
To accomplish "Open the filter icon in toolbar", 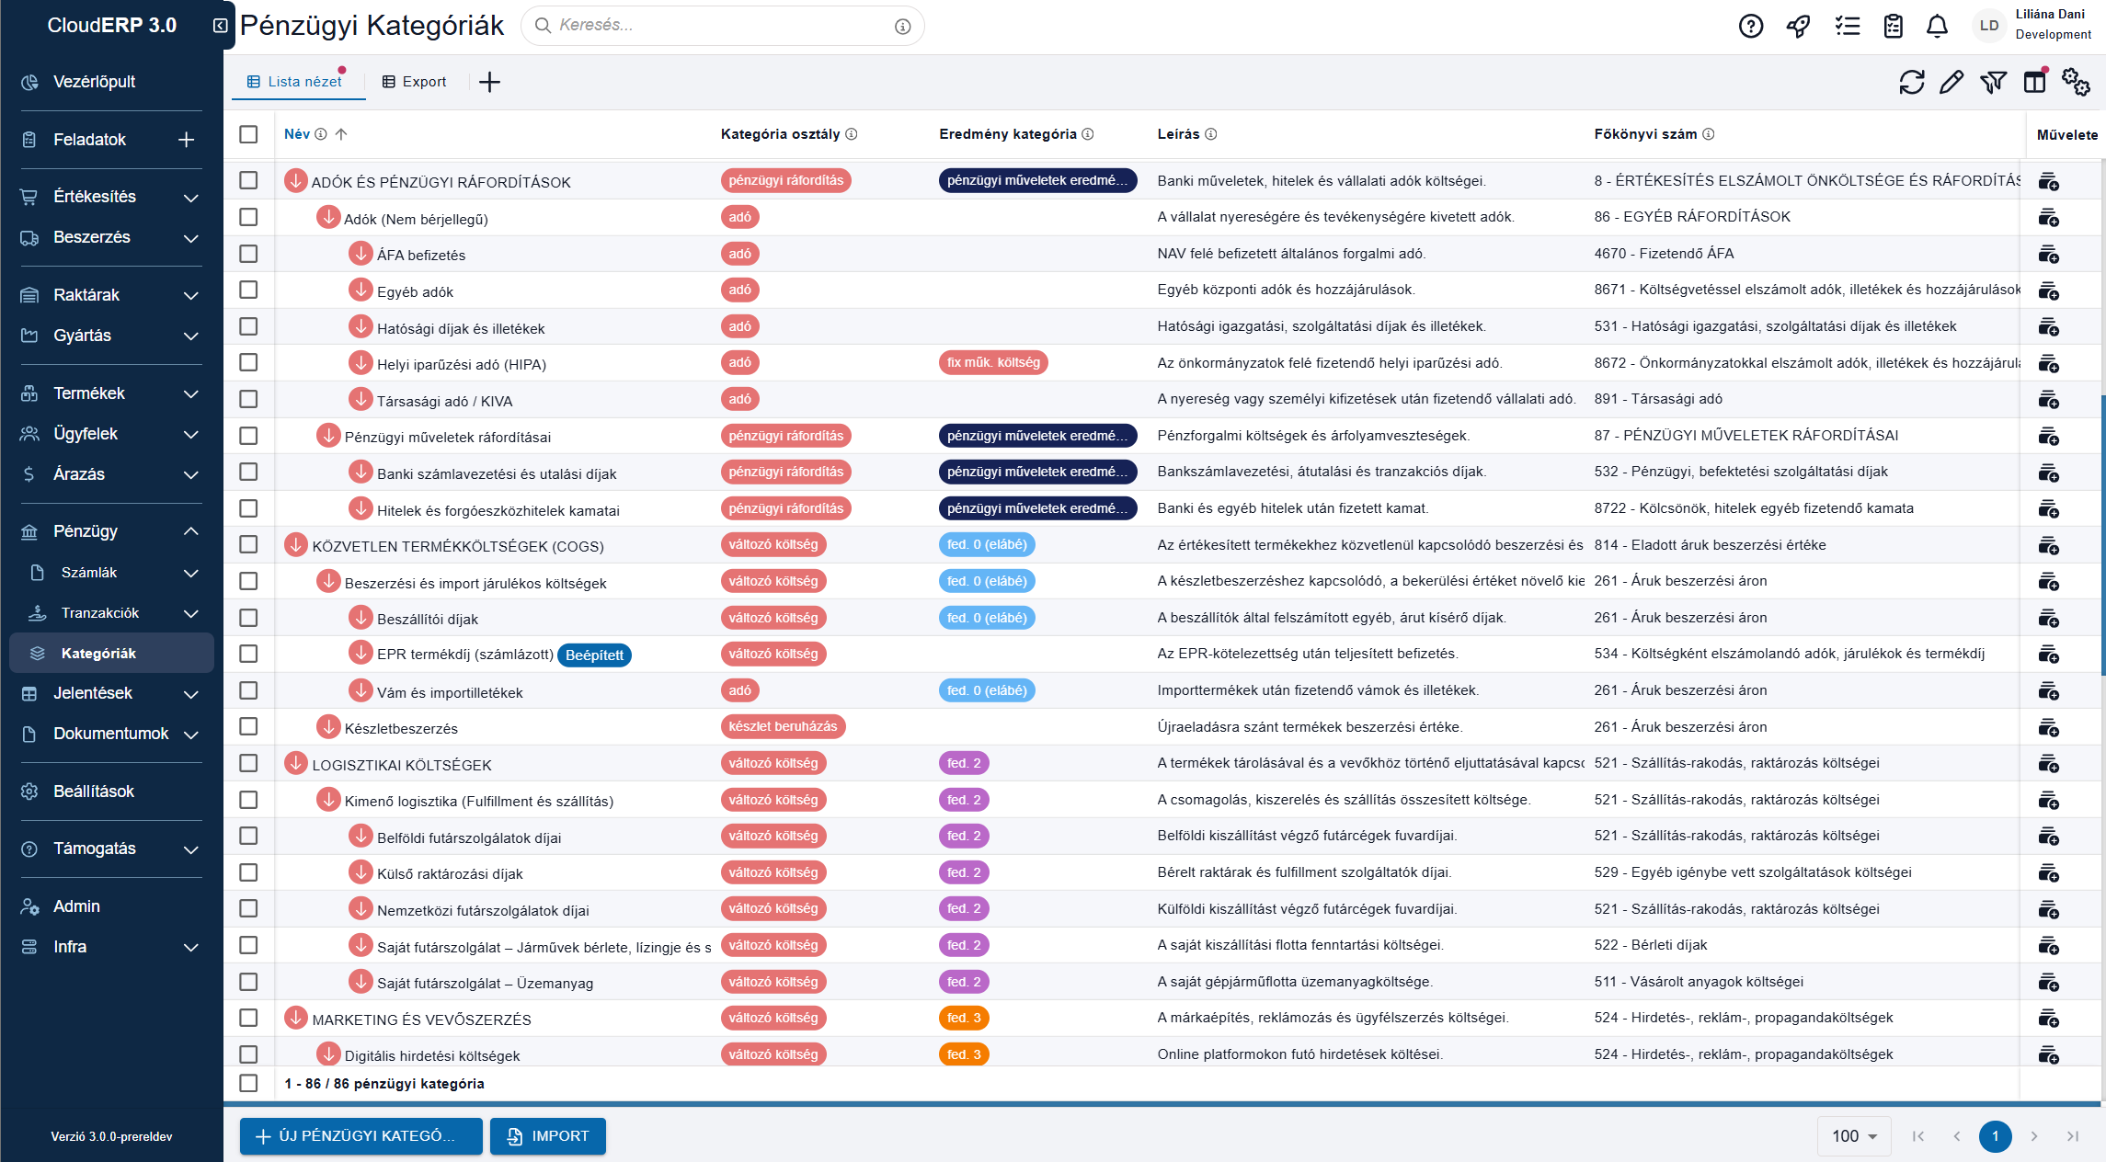I will coord(1993,82).
